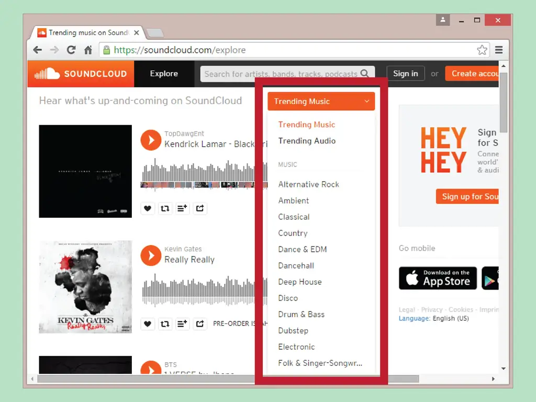Choose the Ambient genre
The width and height of the screenshot is (536, 402).
click(x=293, y=200)
